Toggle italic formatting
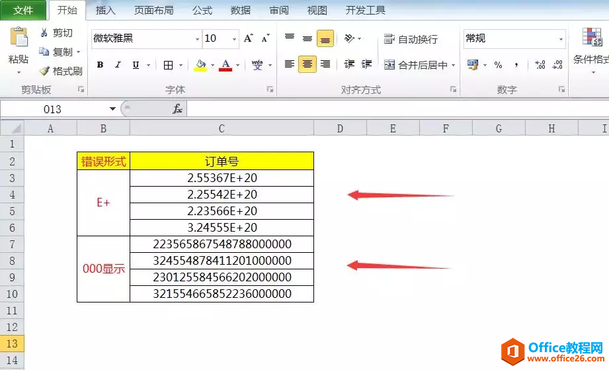Screen dimensions: 609x370 (x=118, y=65)
